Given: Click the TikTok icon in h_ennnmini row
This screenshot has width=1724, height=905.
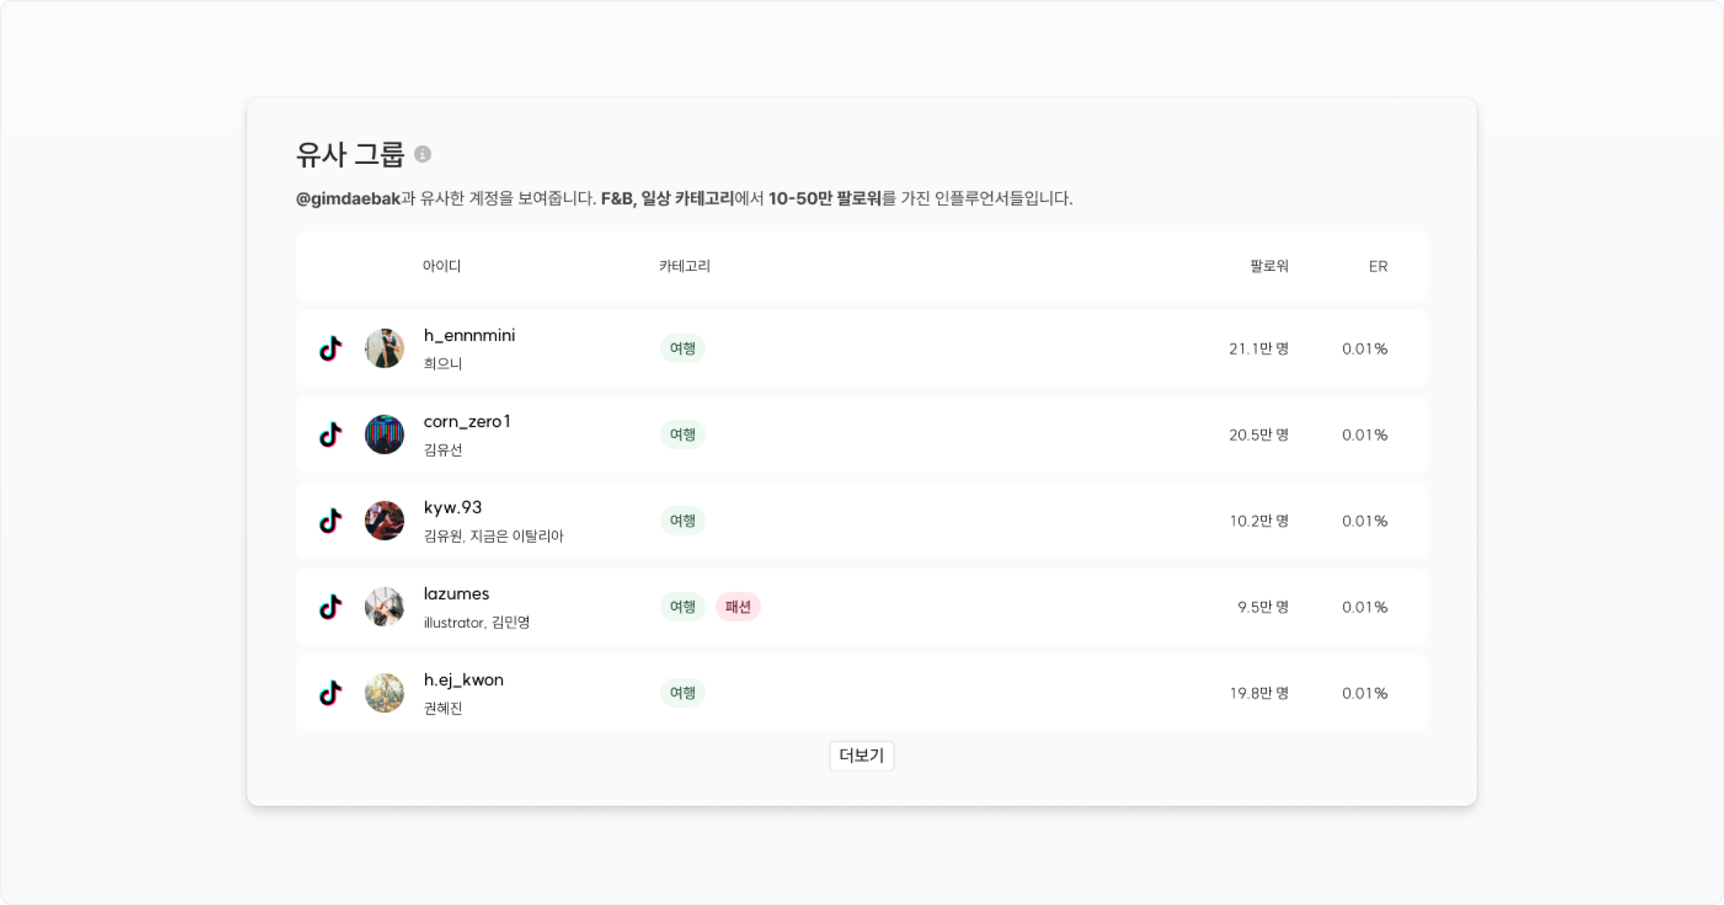Looking at the screenshot, I should click(x=330, y=348).
